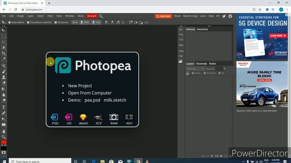
Task: Open the Filter menu
Action: 50,16
